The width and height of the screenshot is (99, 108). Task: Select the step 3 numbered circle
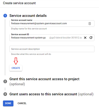point(5,94)
